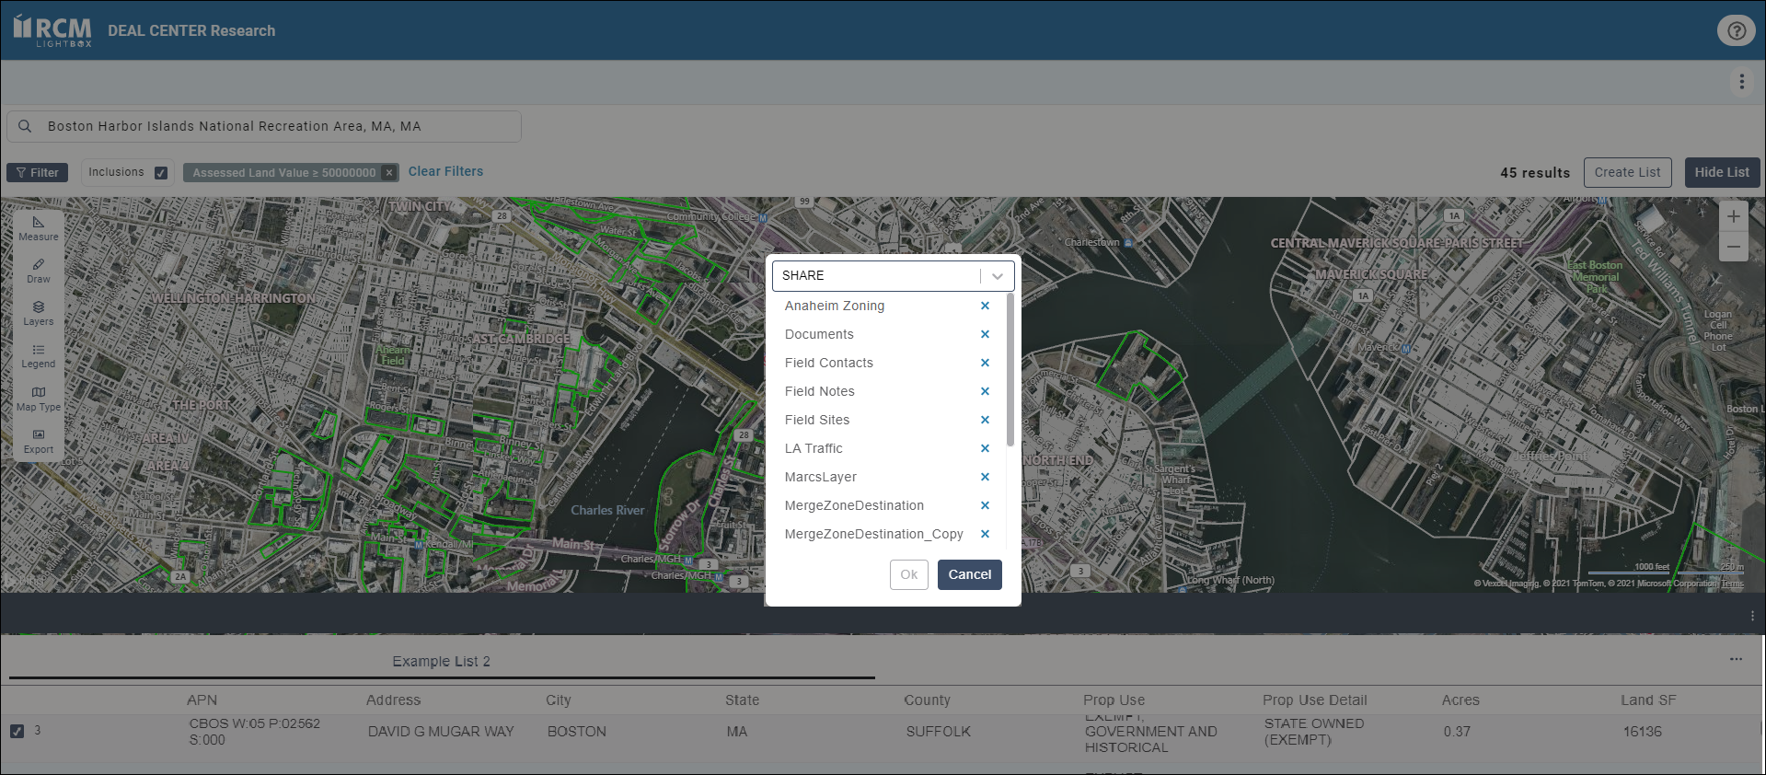Show the map Legend

[x=39, y=355]
